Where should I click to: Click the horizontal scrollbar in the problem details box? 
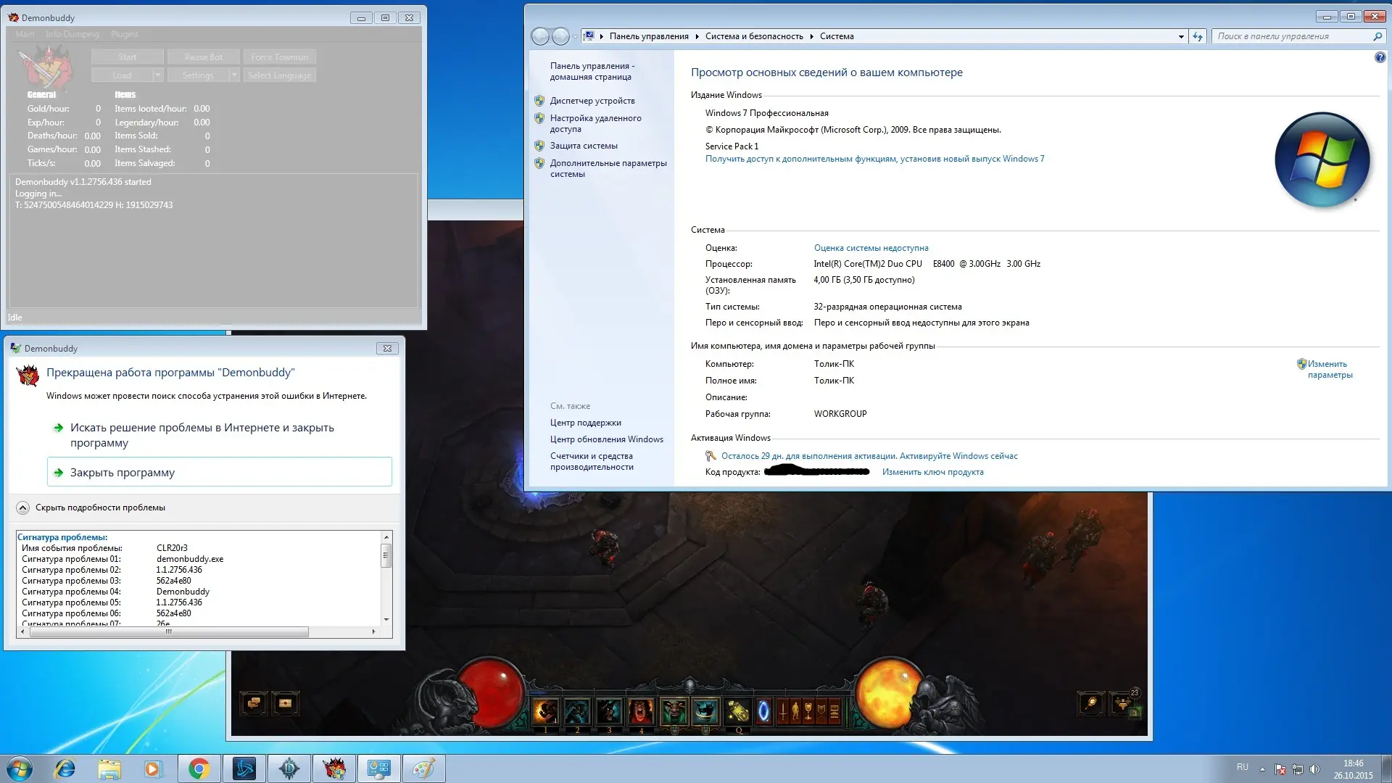tap(169, 631)
